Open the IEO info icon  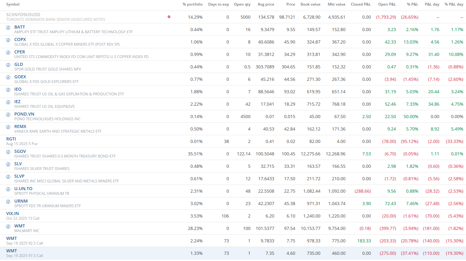coord(8,90)
